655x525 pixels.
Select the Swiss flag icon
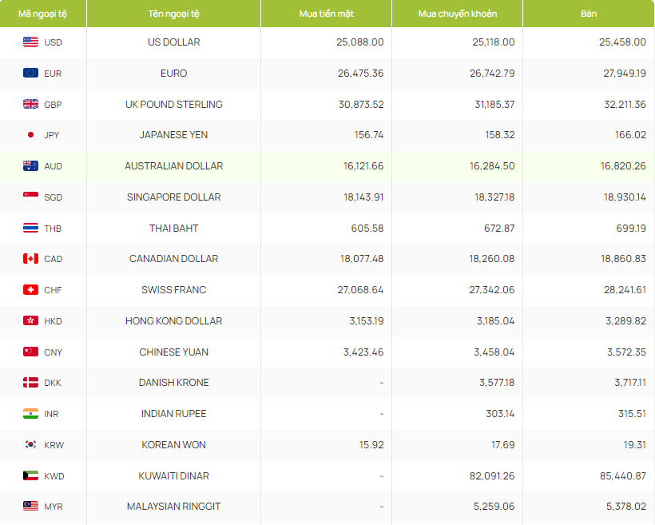(31, 290)
